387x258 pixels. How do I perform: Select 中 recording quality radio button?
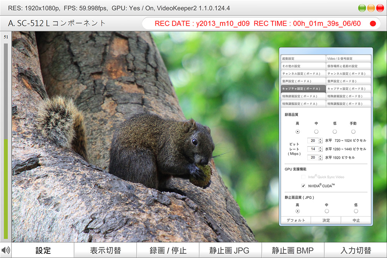pyautogui.click(x=316, y=132)
